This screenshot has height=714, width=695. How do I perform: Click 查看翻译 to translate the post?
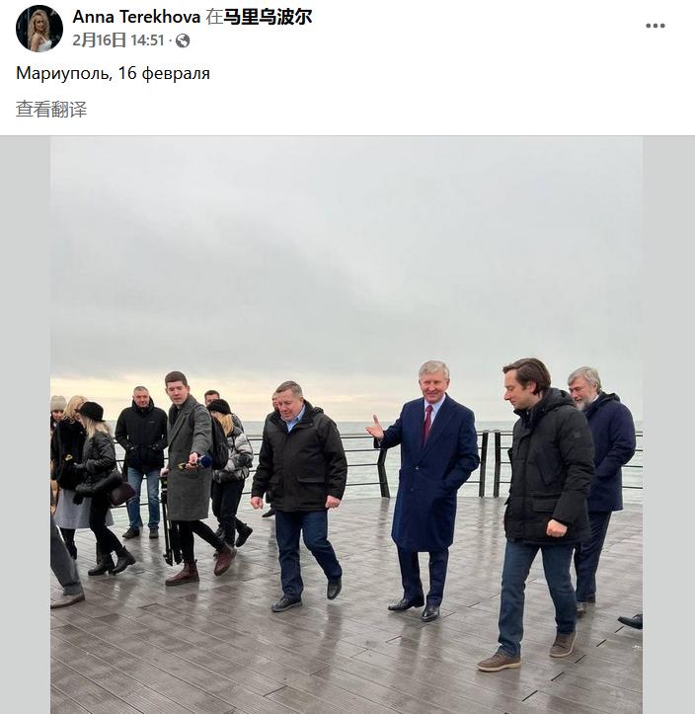tap(51, 110)
